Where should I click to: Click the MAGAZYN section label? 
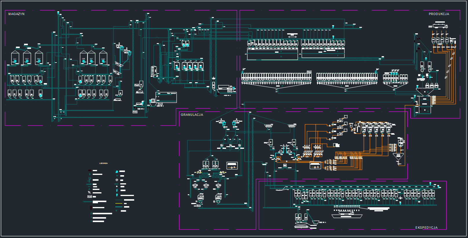point(17,14)
